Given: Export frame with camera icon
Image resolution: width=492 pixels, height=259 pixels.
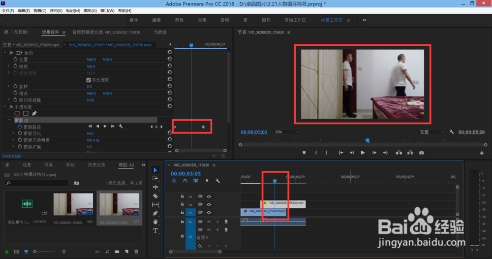Looking at the screenshot, I should 422,153.
